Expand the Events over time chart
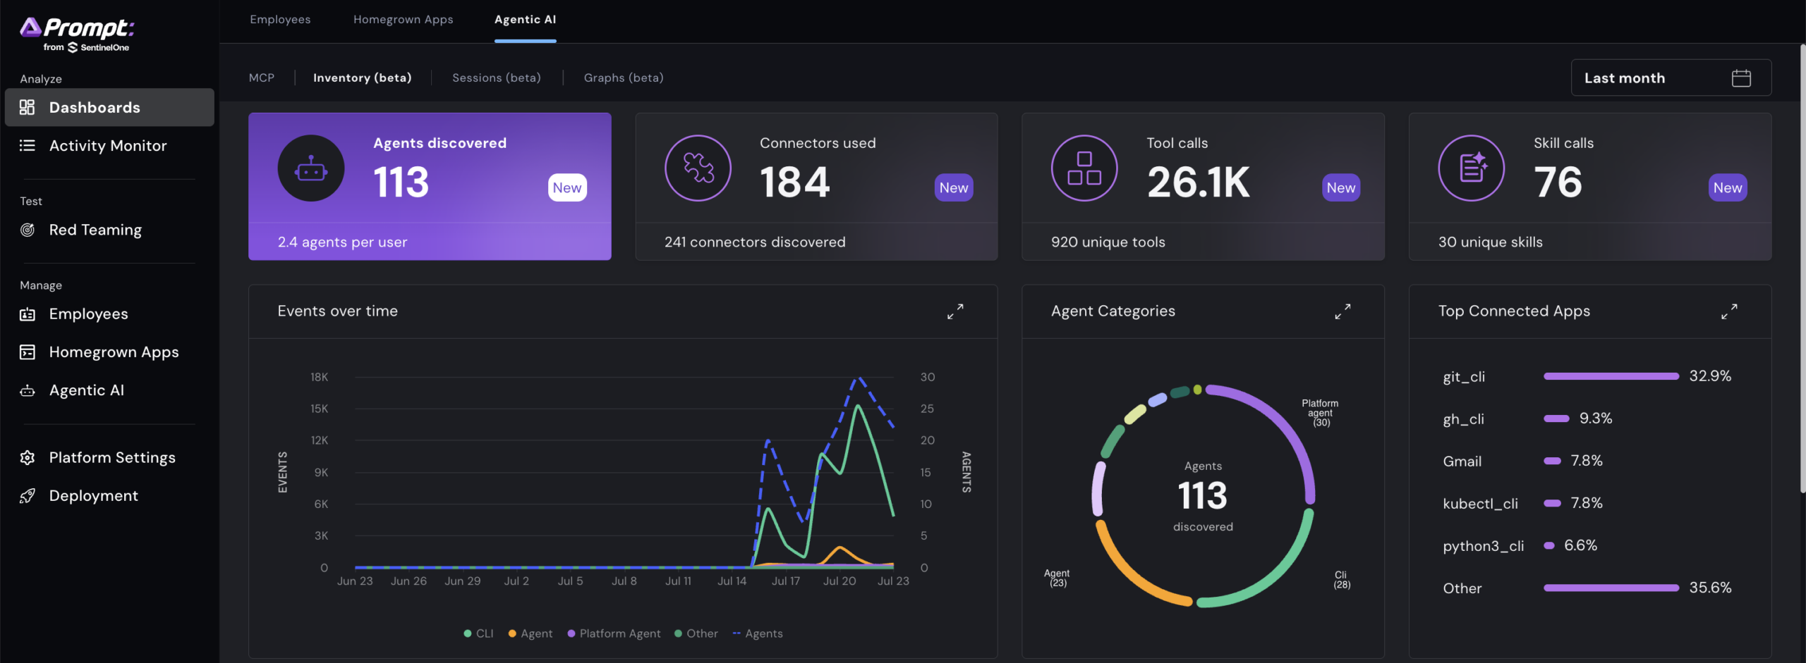This screenshot has height=663, width=1806. 955,311
